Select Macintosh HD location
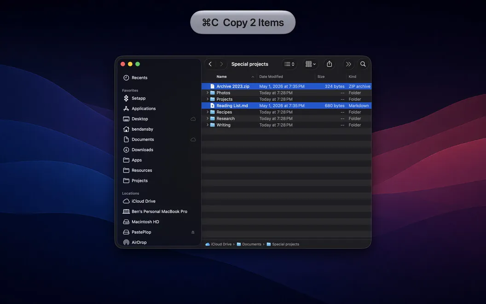Viewport: 486px width, 304px height. pos(145,222)
